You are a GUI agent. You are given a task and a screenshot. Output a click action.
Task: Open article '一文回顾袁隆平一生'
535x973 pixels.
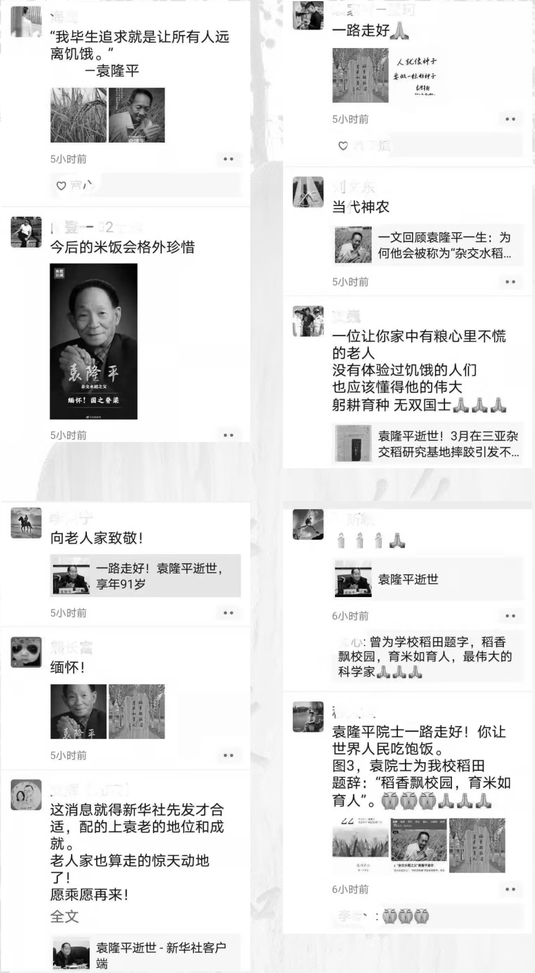click(x=427, y=245)
